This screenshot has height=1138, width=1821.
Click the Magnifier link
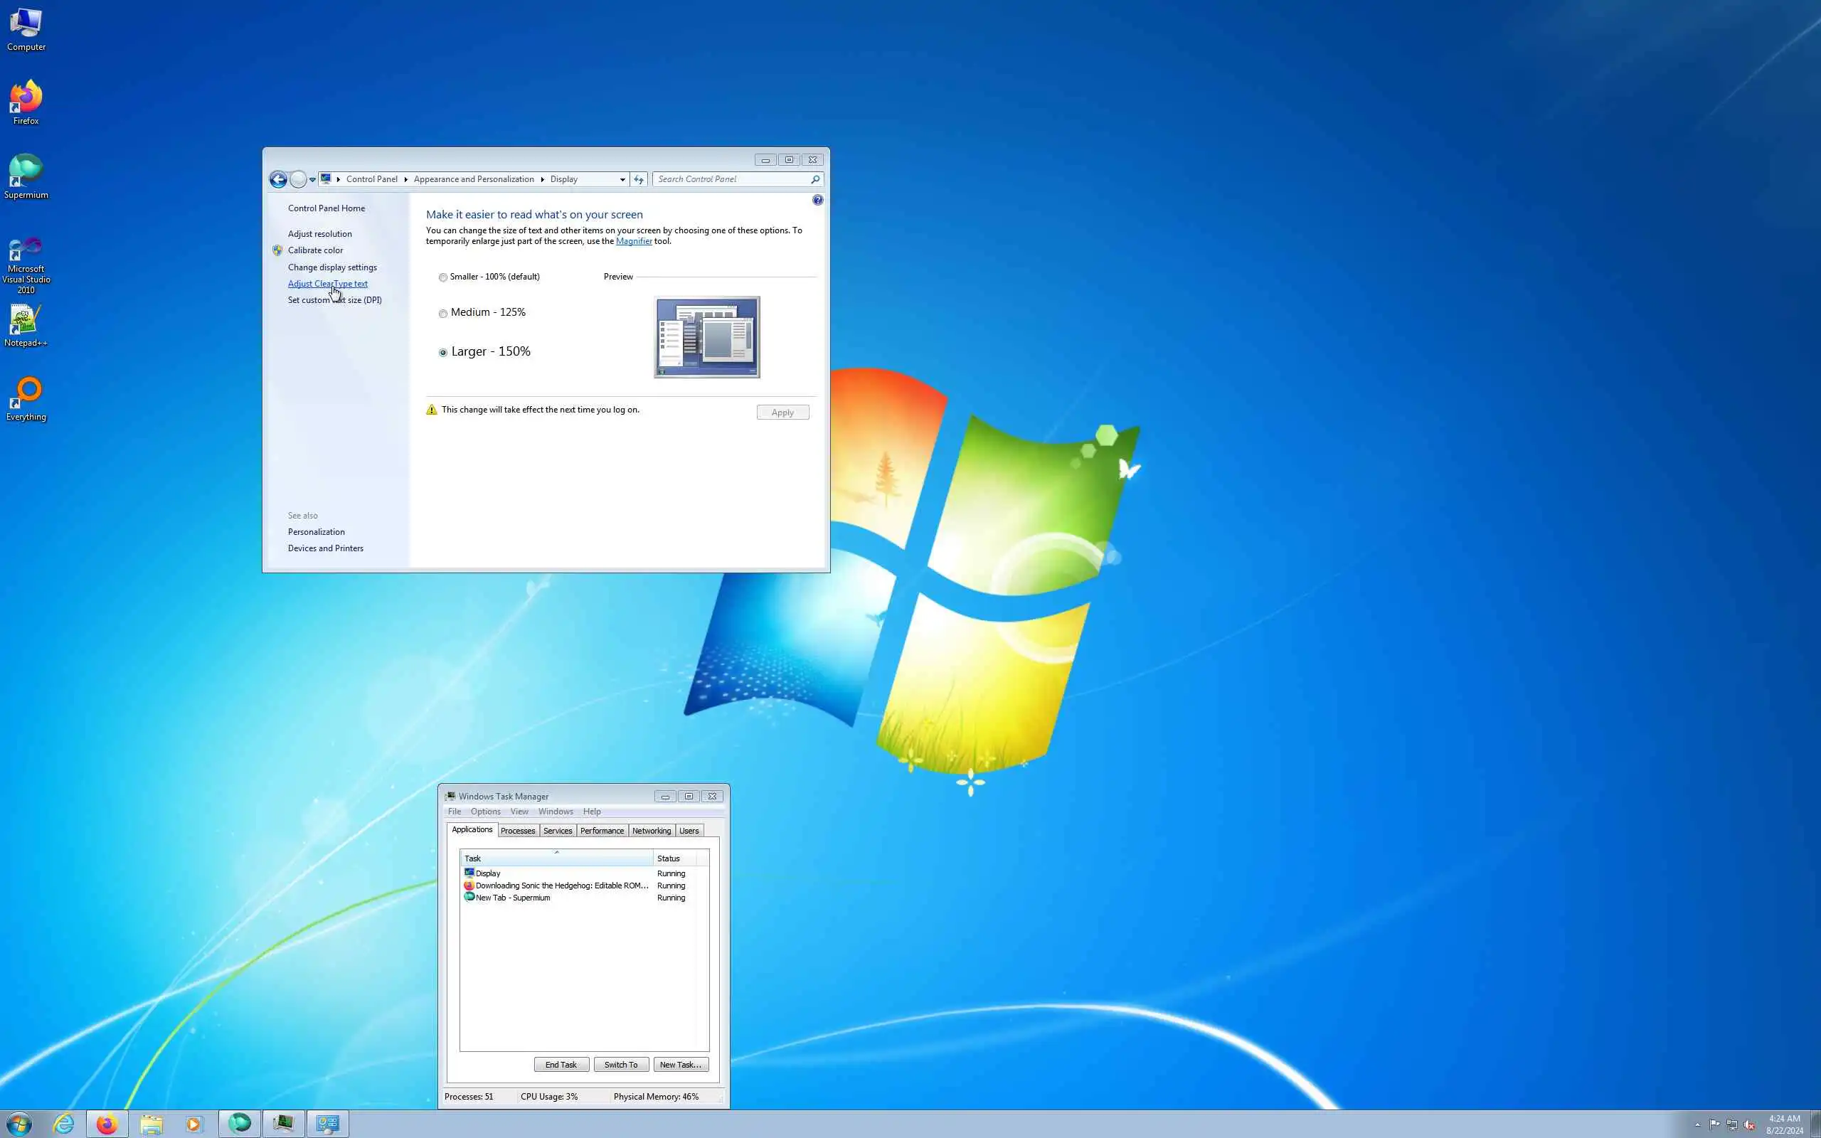[634, 242]
